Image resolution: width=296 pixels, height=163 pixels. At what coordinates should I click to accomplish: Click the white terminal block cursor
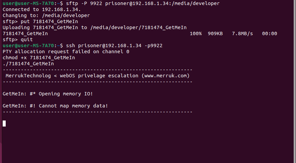click(x=4, y=124)
